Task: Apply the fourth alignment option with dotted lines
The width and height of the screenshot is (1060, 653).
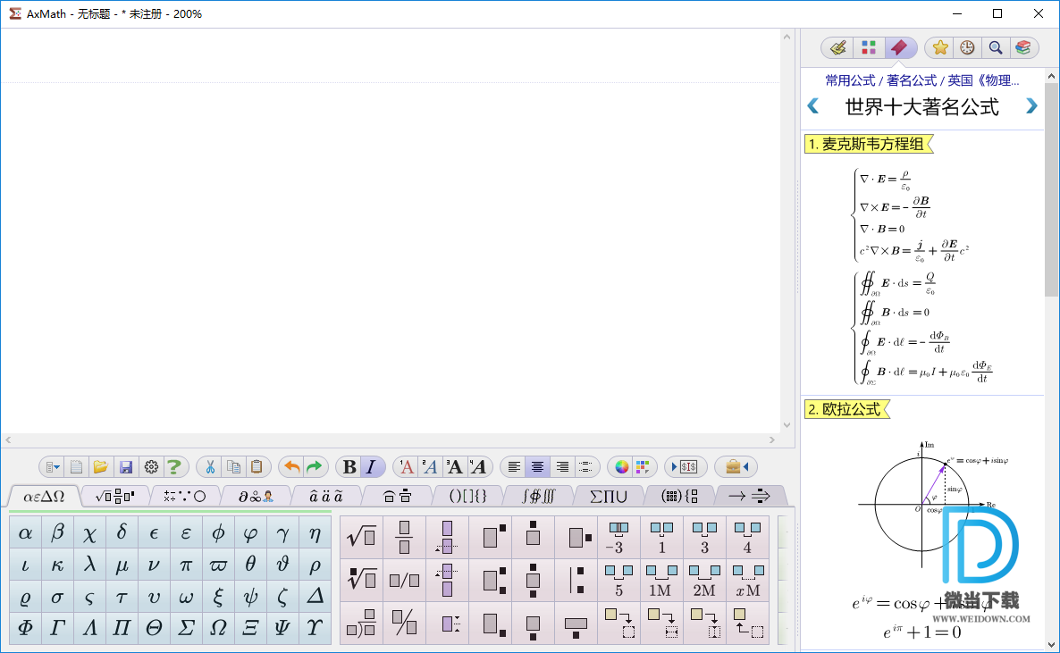Action: click(x=585, y=467)
